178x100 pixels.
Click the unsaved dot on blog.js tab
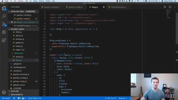(104, 7)
